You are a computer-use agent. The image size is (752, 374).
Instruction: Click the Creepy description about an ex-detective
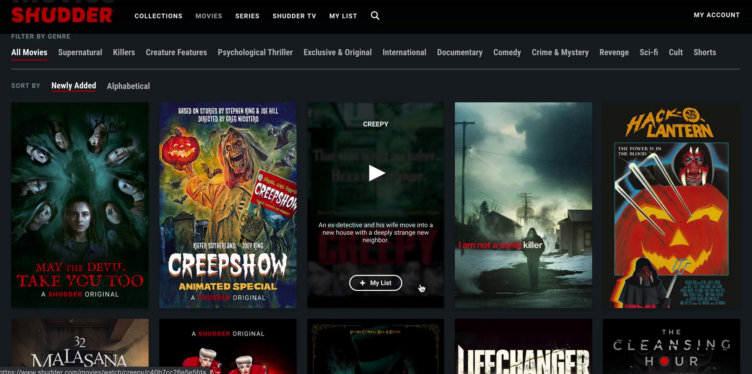click(376, 232)
